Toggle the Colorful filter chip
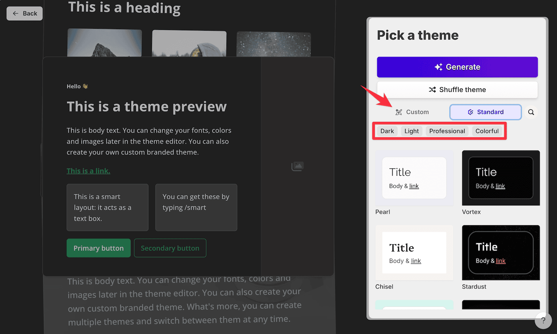The image size is (557, 334). click(487, 131)
